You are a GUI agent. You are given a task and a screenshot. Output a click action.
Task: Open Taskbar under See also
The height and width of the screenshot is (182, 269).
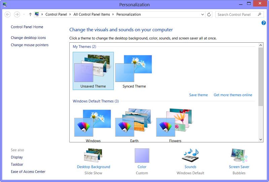click(x=17, y=164)
